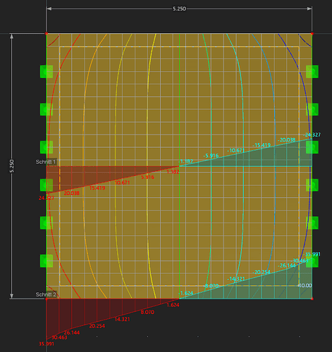The image size is (332, 352).
Task: Click the cyan value -30.463
Action: coord(300,260)
